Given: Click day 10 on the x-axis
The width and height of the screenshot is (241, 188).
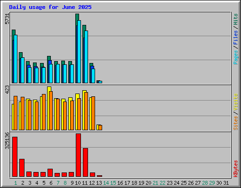Looking at the screenshot, I should [x=78, y=183].
